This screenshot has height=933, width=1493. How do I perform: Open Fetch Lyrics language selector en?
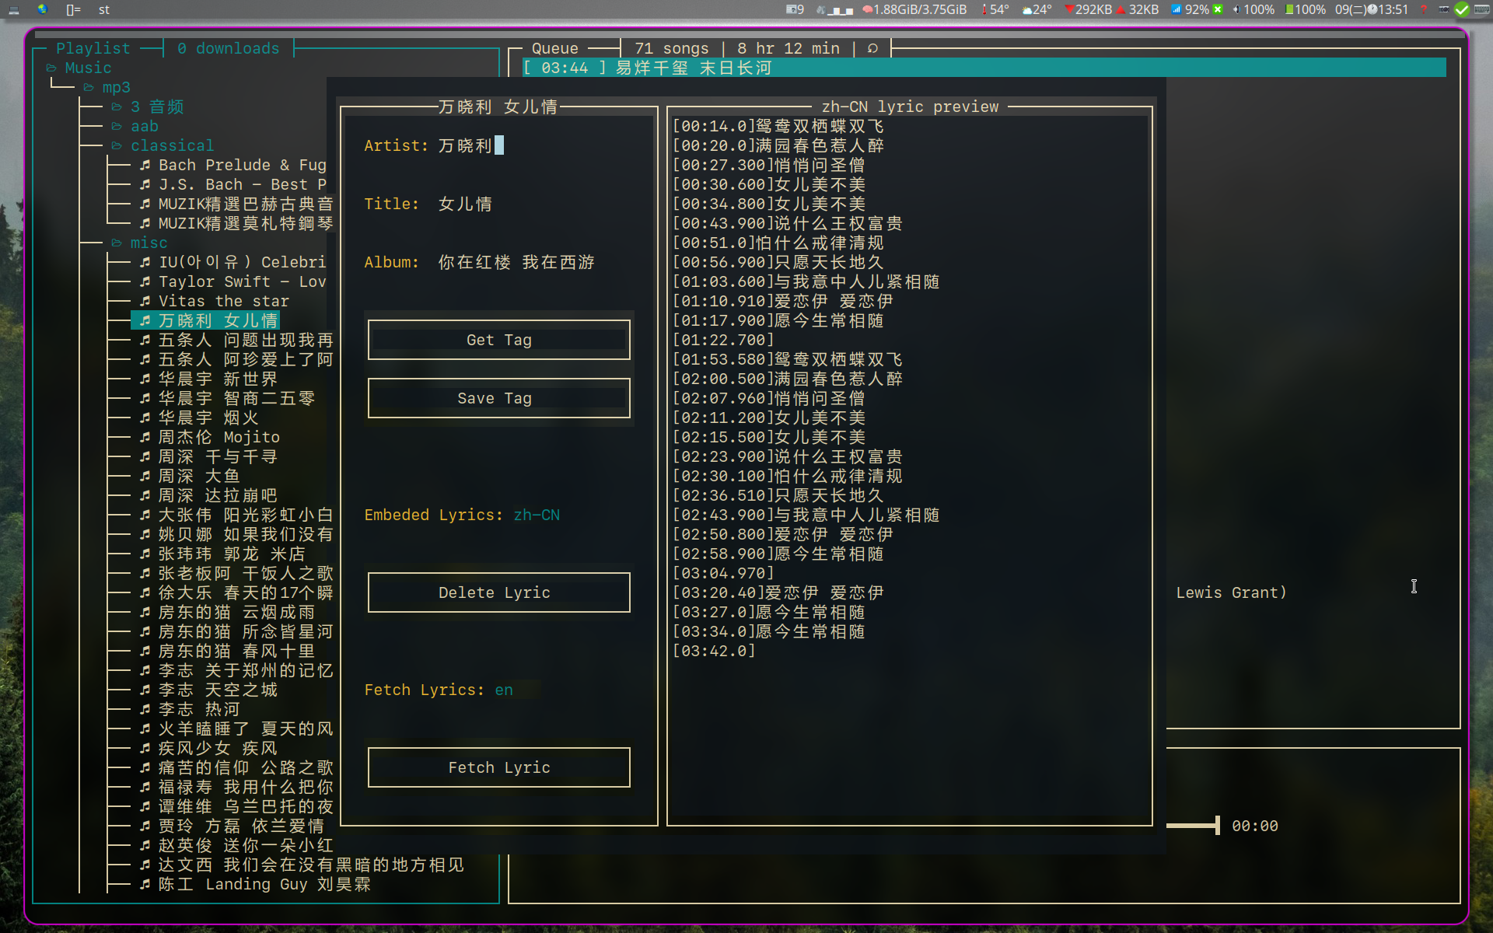pos(504,690)
